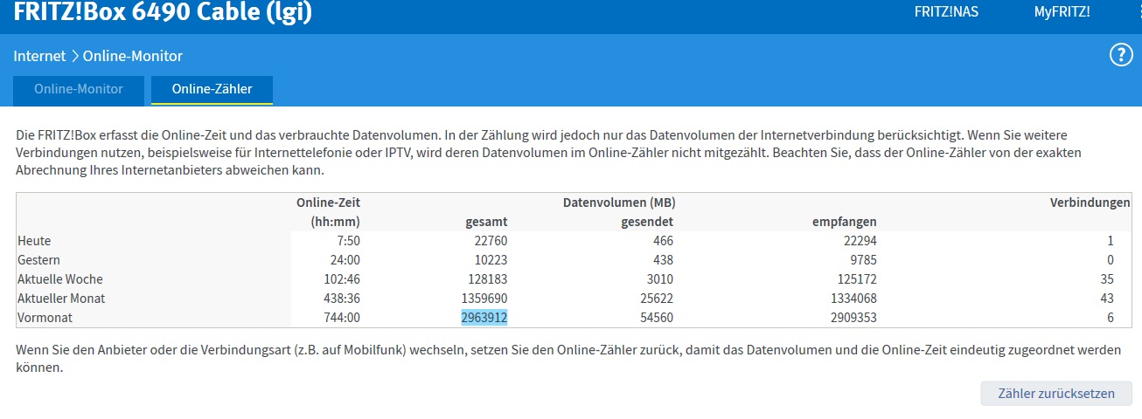Image resolution: width=1142 pixels, height=419 pixels.
Task: Click the gesamt subheader
Action: 486,222
